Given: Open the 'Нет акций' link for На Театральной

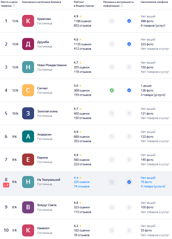Looking at the screenshot, I should pyautogui.click(x=148, y=178).
